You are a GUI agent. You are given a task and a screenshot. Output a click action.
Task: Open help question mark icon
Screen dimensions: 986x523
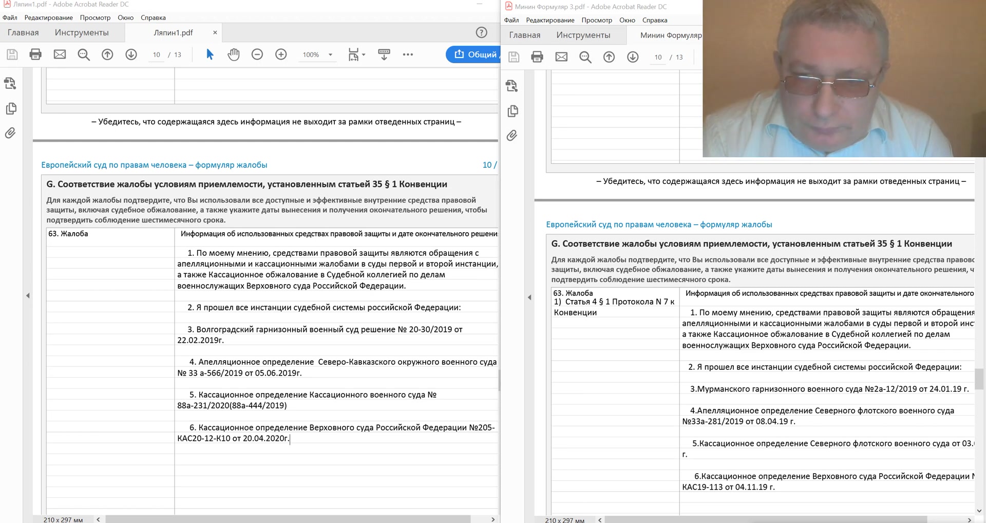481,32
